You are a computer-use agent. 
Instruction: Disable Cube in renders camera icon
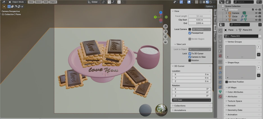pyautogui.click(x=260, y=20)
